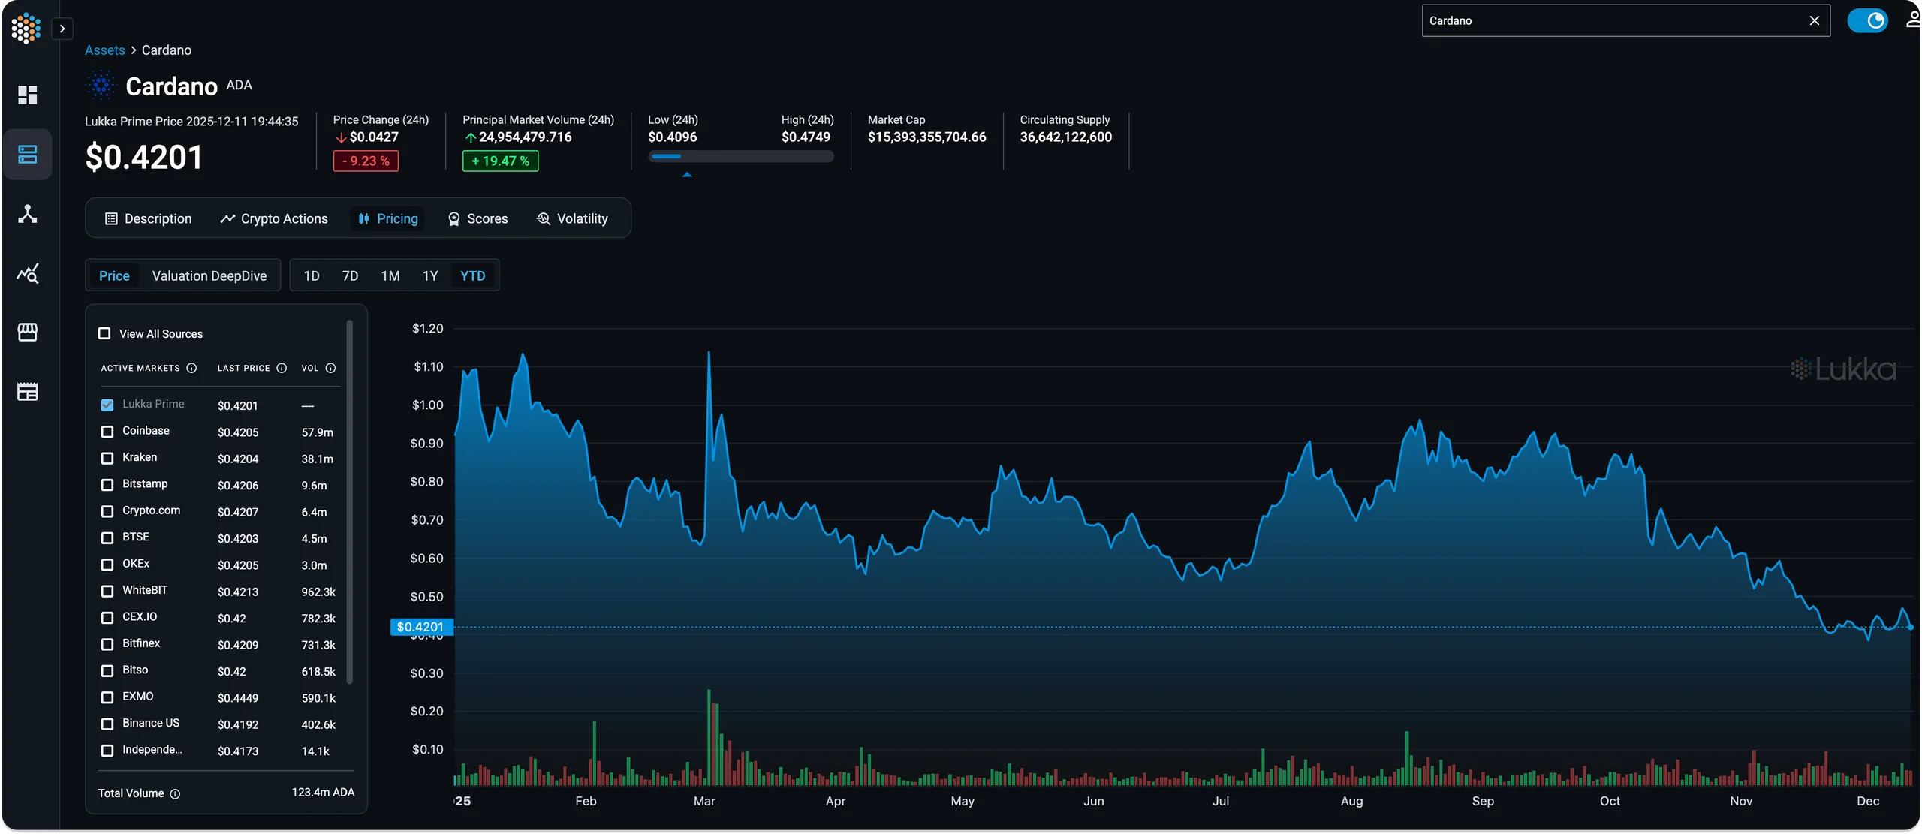Open the table layout sidebar icon

tap(28, 392)
